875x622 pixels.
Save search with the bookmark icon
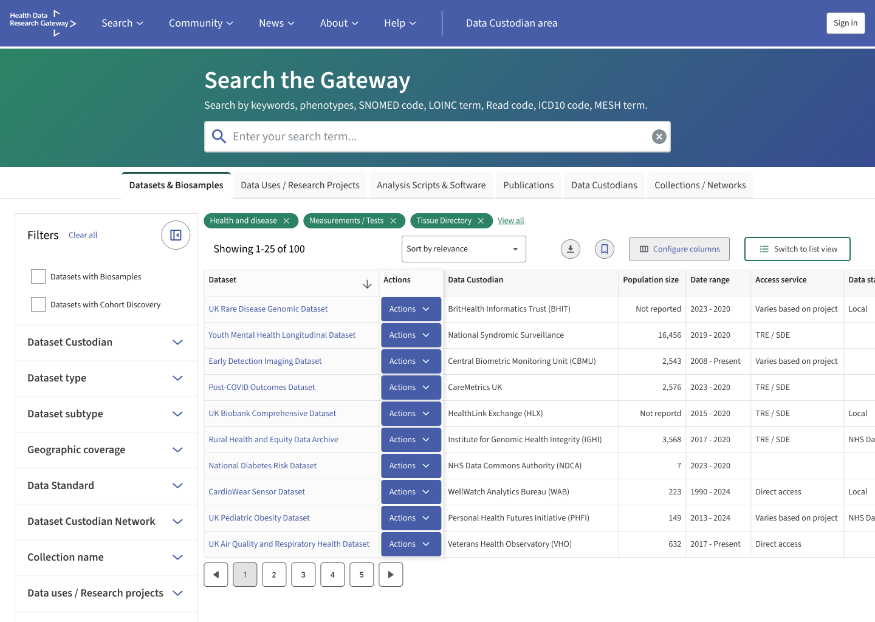(605, 249)
